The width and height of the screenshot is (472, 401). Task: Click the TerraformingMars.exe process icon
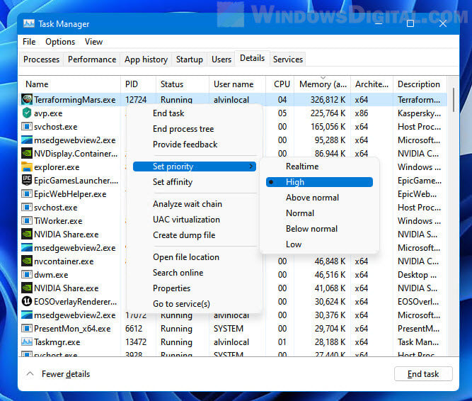pyautogui.click(x=27, y=99)
